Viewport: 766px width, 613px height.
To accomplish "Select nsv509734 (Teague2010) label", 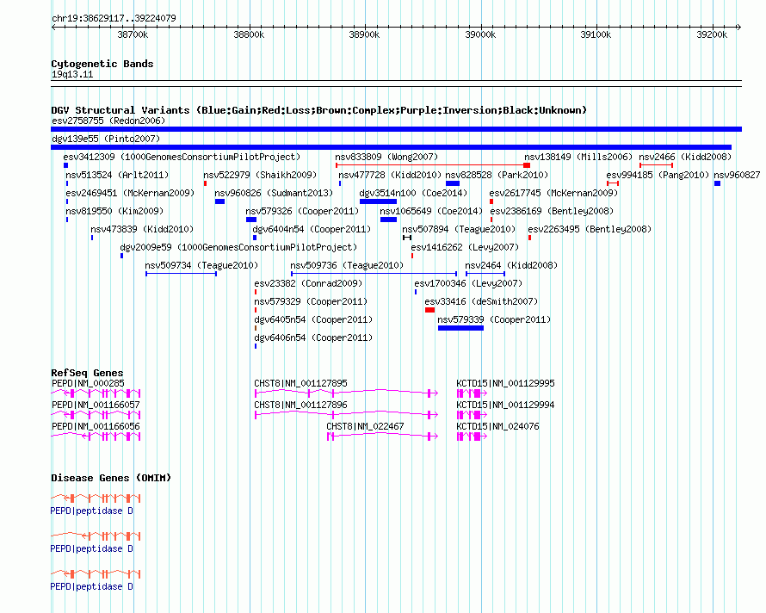I will click(x=201, y=265).
